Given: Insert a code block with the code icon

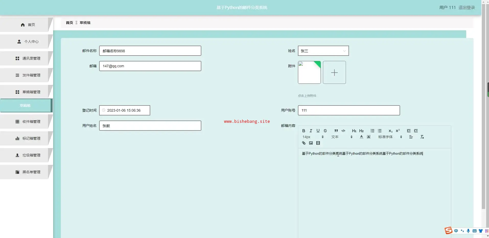Looking at the screenshot, I should [343, 131].
